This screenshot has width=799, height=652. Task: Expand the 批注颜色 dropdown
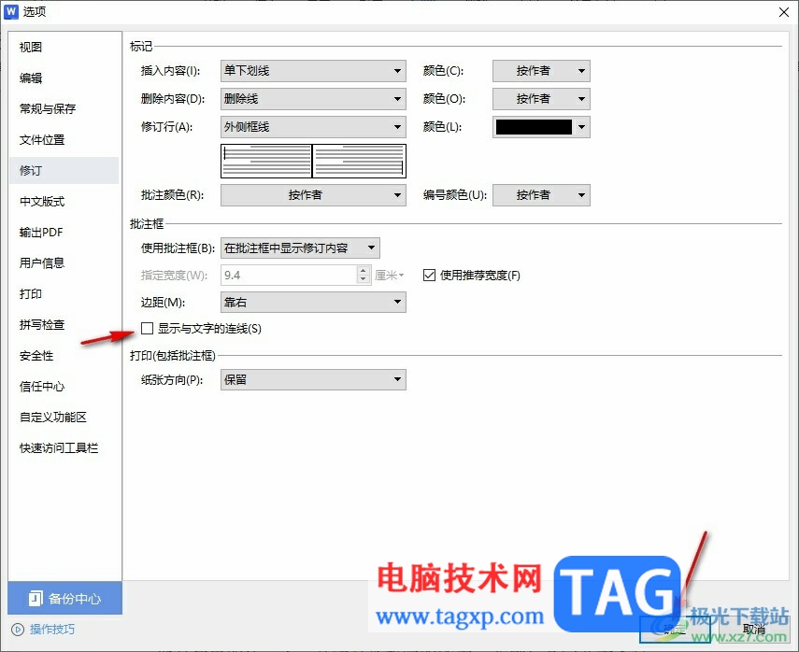pos(313,195)
